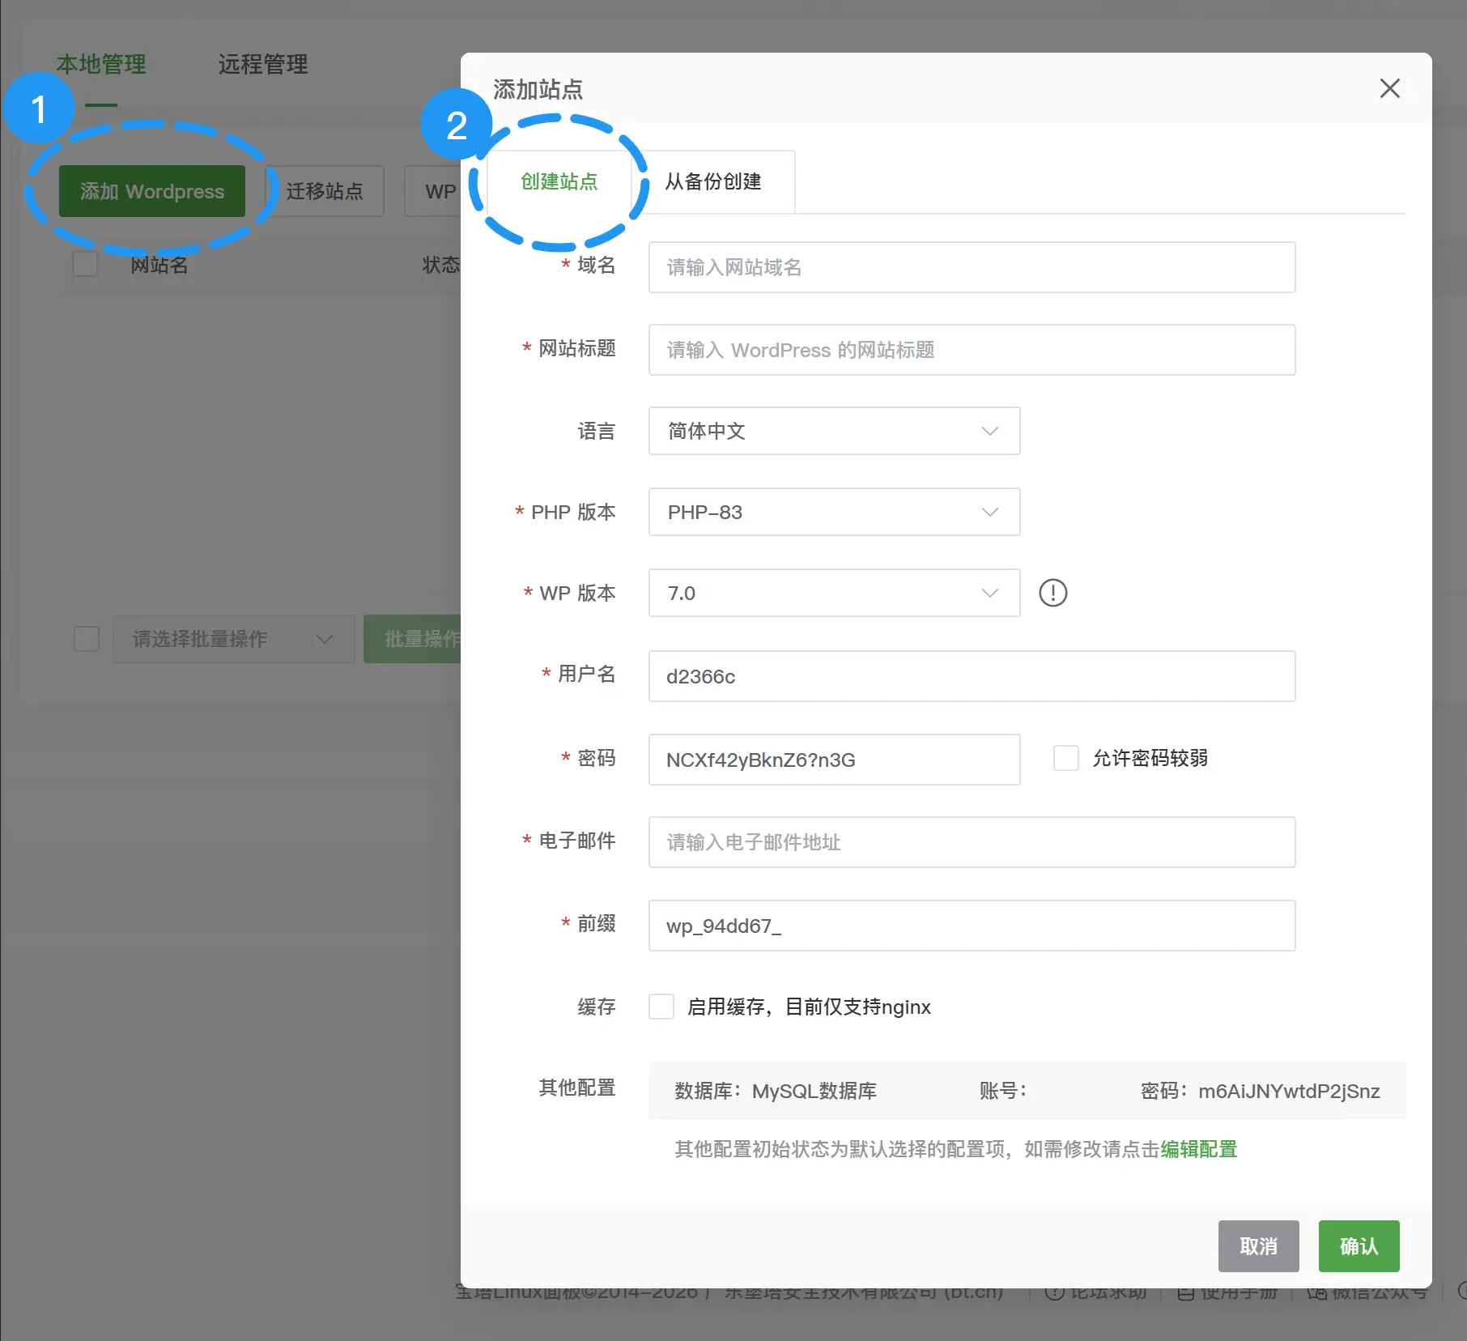The width and height of the screenshot is (1467, 1341).
Task: Open 远程管理 tab in background page
Action: point(263,64)
